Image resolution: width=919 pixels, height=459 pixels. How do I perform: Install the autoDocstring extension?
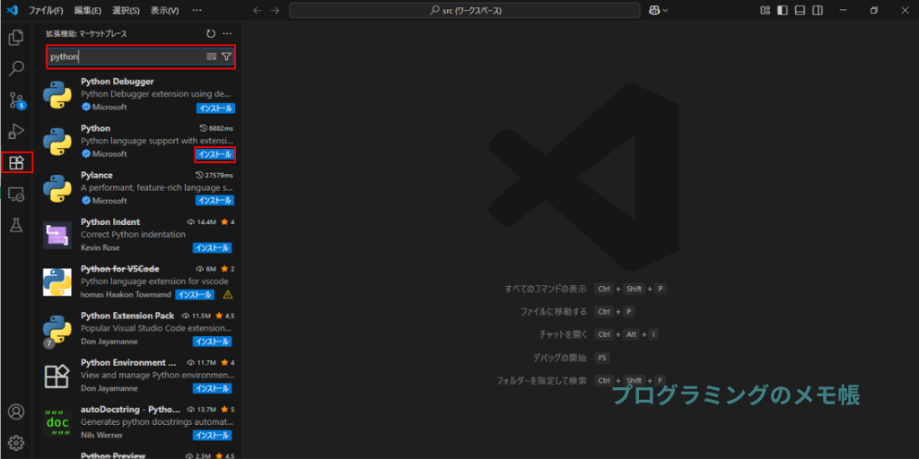212,435
